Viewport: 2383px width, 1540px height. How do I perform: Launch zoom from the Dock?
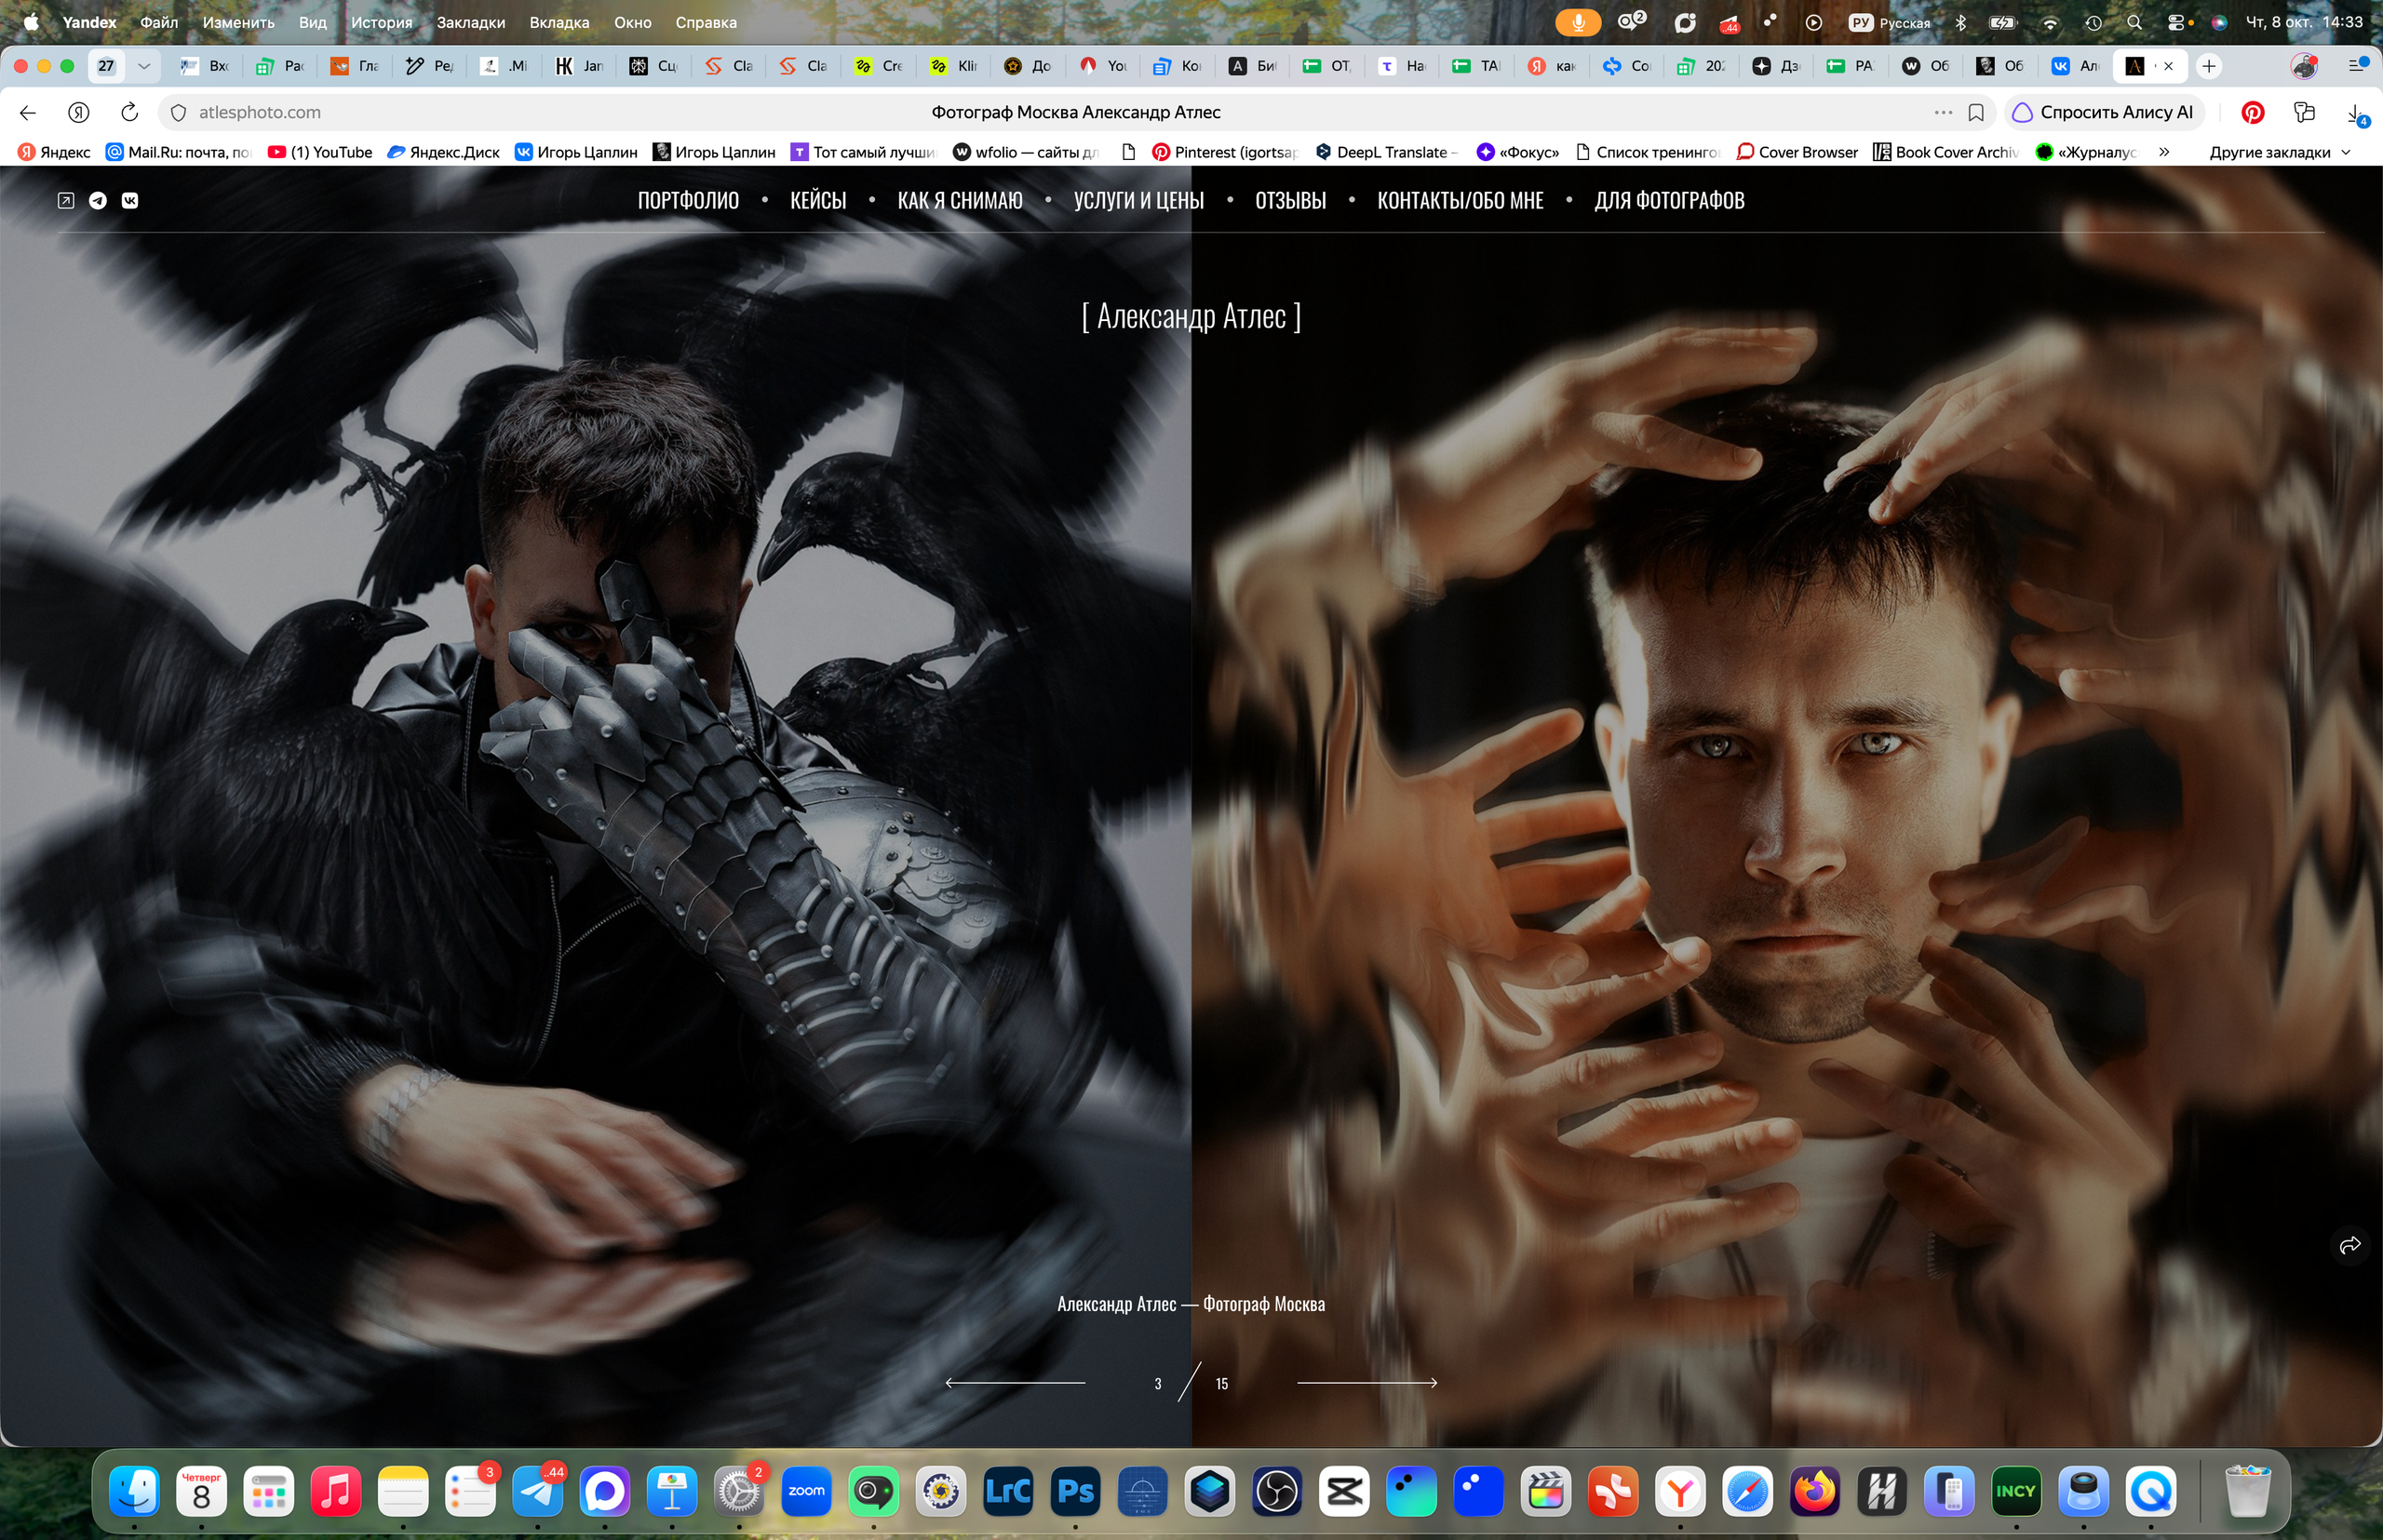coord(806,1491)
